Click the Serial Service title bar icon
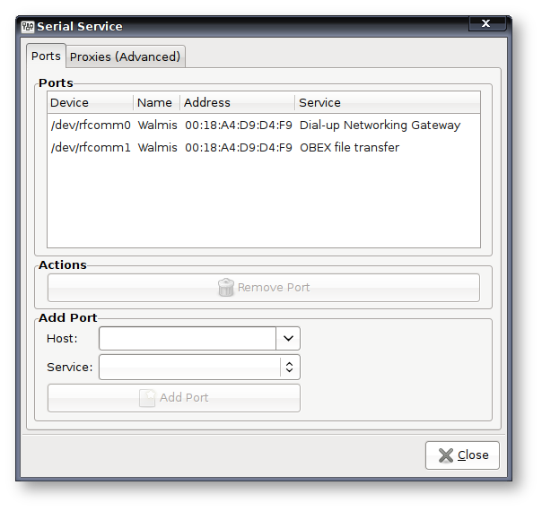 pos(28,27)
